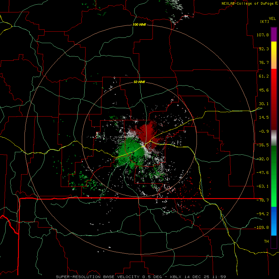
Task: Click the yellow-orange segment of color bar
Action: tap(274, 55)
